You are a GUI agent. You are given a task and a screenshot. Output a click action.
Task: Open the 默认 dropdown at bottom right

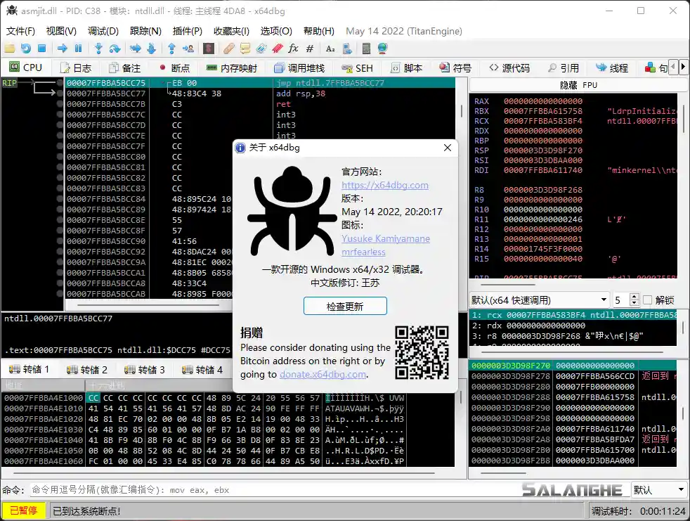(659, 489)
